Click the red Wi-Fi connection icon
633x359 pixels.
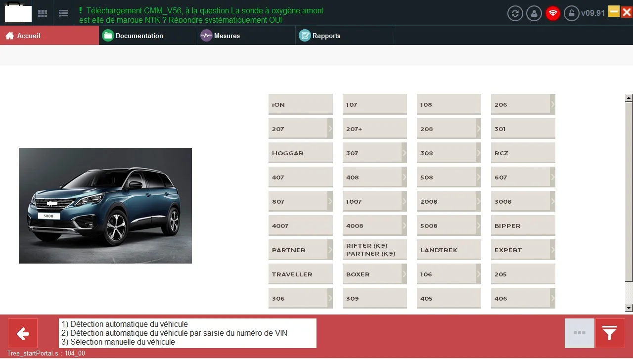pos(553,13)
